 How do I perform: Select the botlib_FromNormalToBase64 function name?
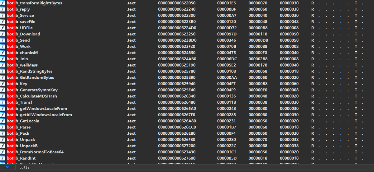pos(35,152)
